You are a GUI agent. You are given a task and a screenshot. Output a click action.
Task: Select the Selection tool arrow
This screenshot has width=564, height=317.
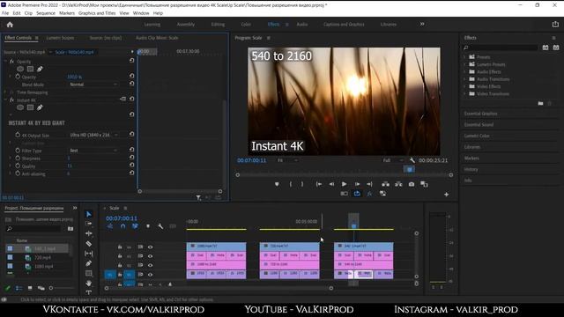[88, 214]
